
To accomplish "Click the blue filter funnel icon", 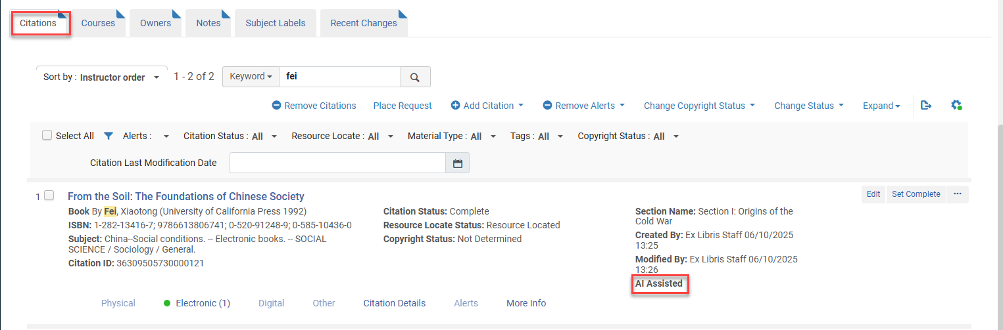I will coord(109,136).
